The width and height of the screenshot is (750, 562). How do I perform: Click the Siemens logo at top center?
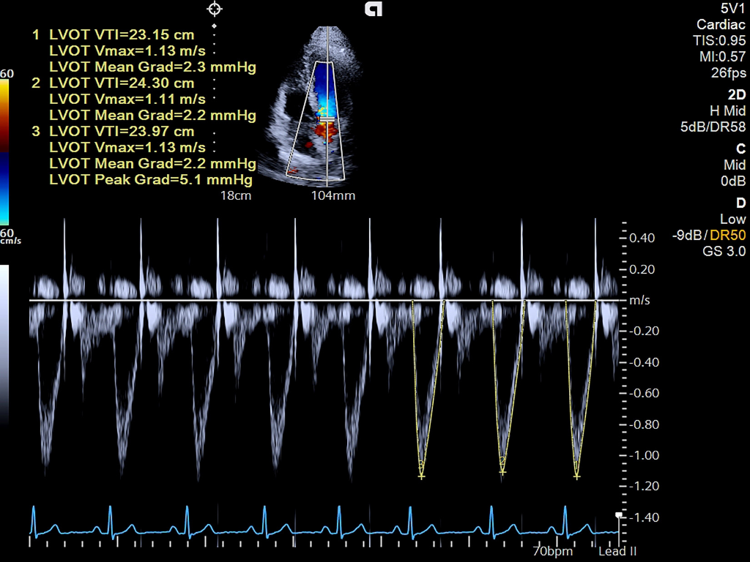pos(374,10)
